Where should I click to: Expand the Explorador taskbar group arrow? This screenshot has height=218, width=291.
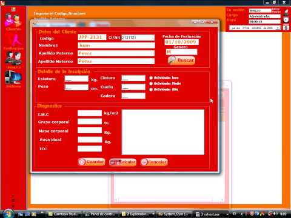[x=153, y=214]
